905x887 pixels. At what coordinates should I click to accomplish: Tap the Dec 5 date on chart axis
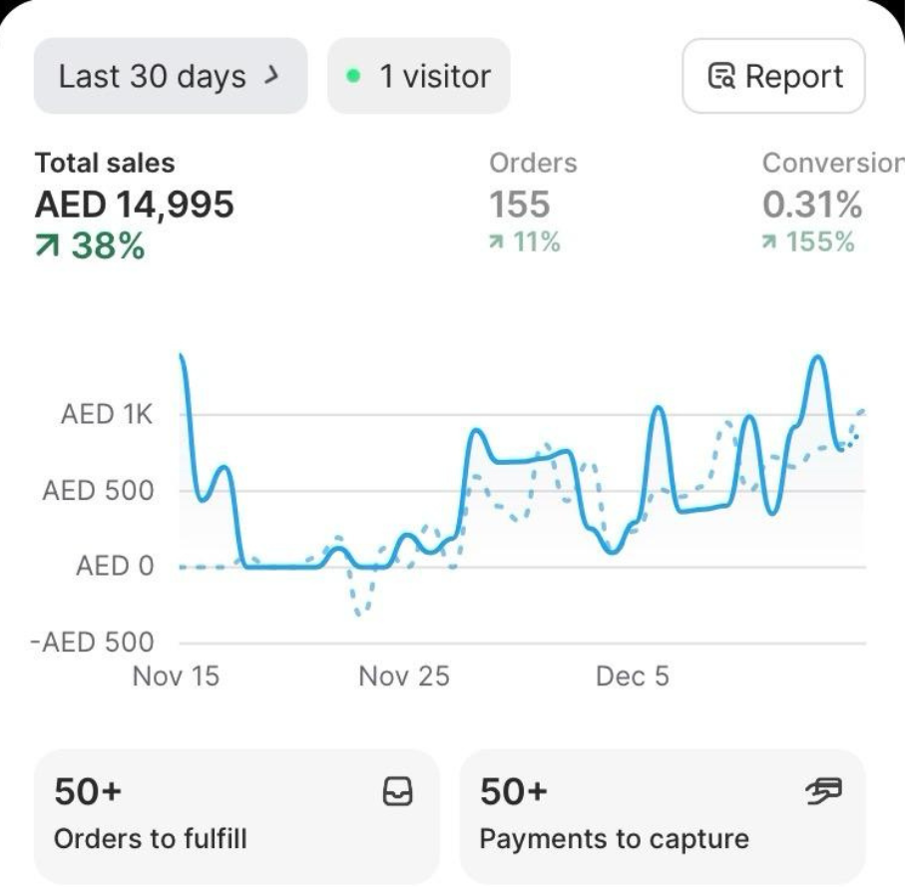coord(632,676)
